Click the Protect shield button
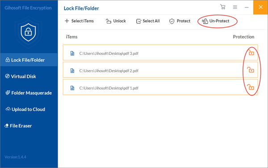 pyautogui.click(x=180, y=21)
